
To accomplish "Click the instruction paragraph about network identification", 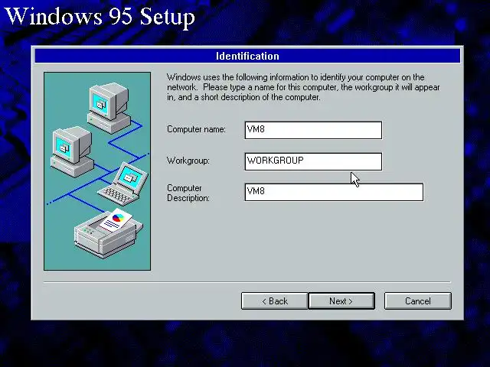I will pyautogui.click(x=303, y=87).
